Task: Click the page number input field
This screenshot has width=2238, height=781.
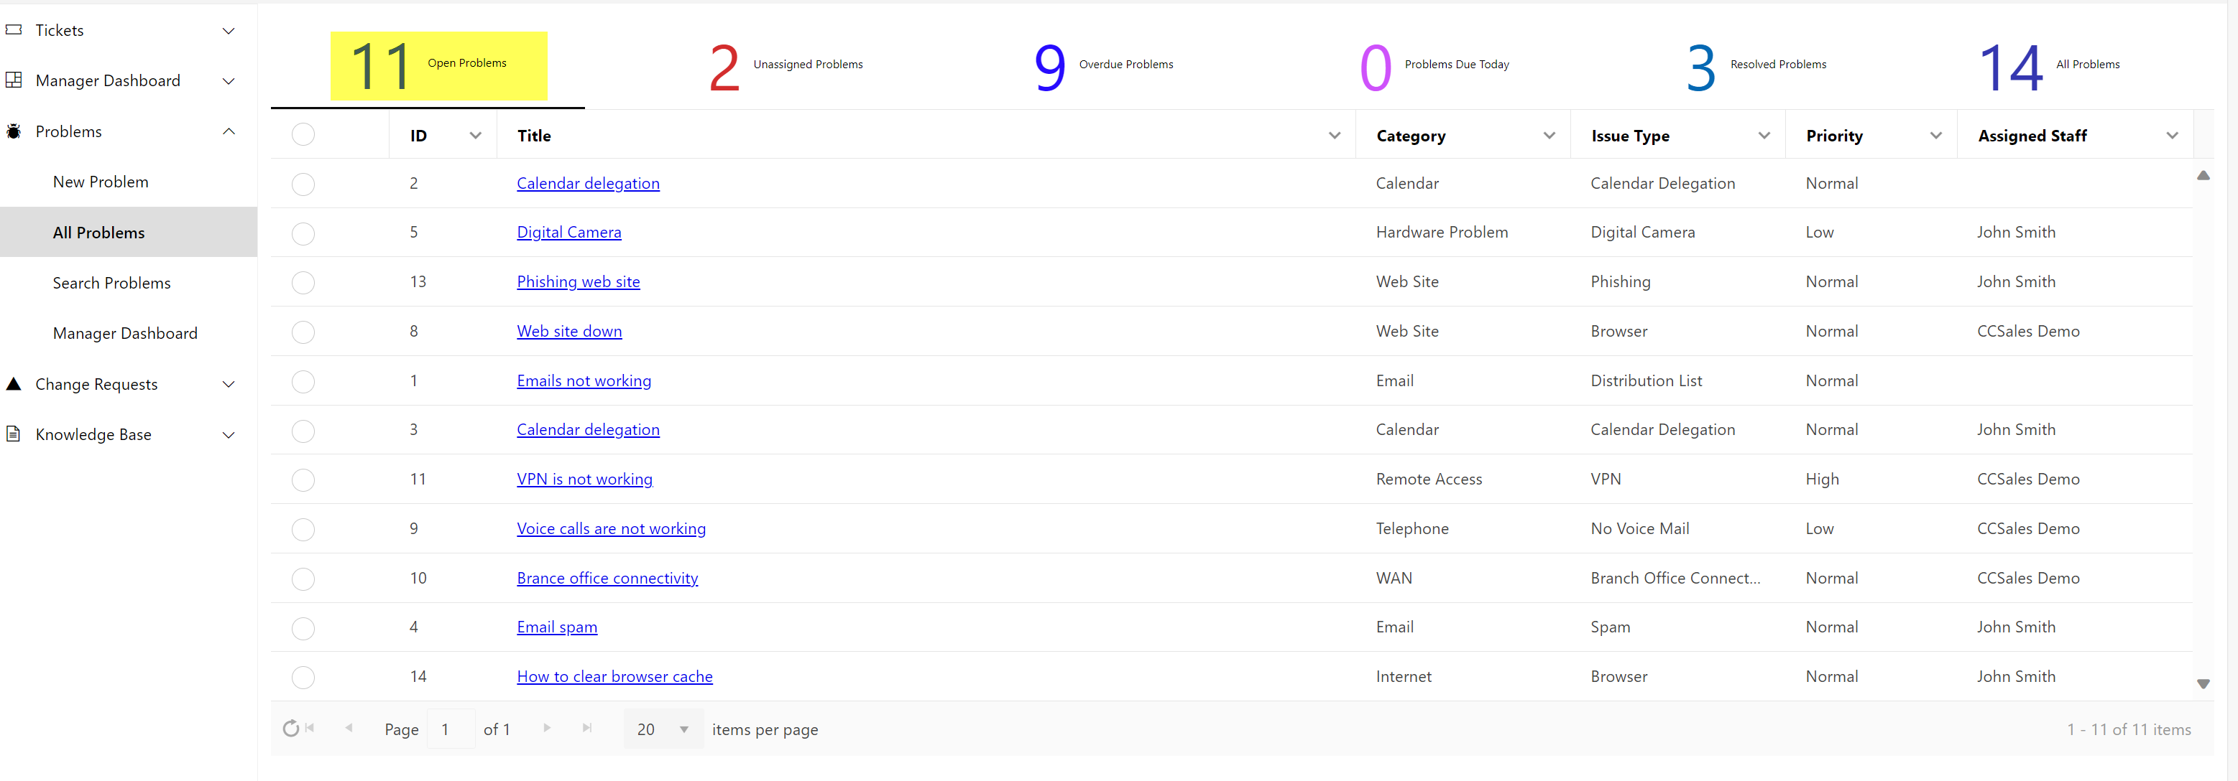Action: [450, 729]
